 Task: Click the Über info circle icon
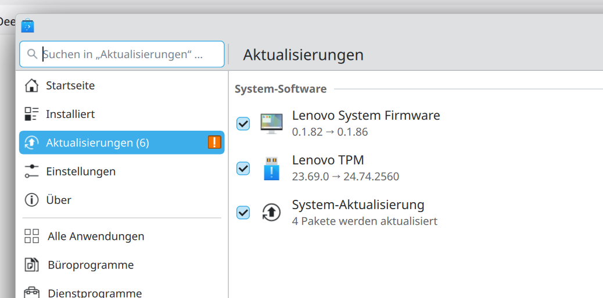coord(31,200)
